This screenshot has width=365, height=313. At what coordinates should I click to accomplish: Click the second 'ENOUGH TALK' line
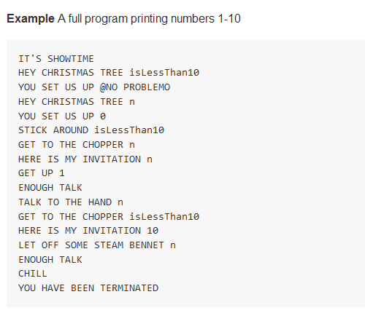coord(50,260)
